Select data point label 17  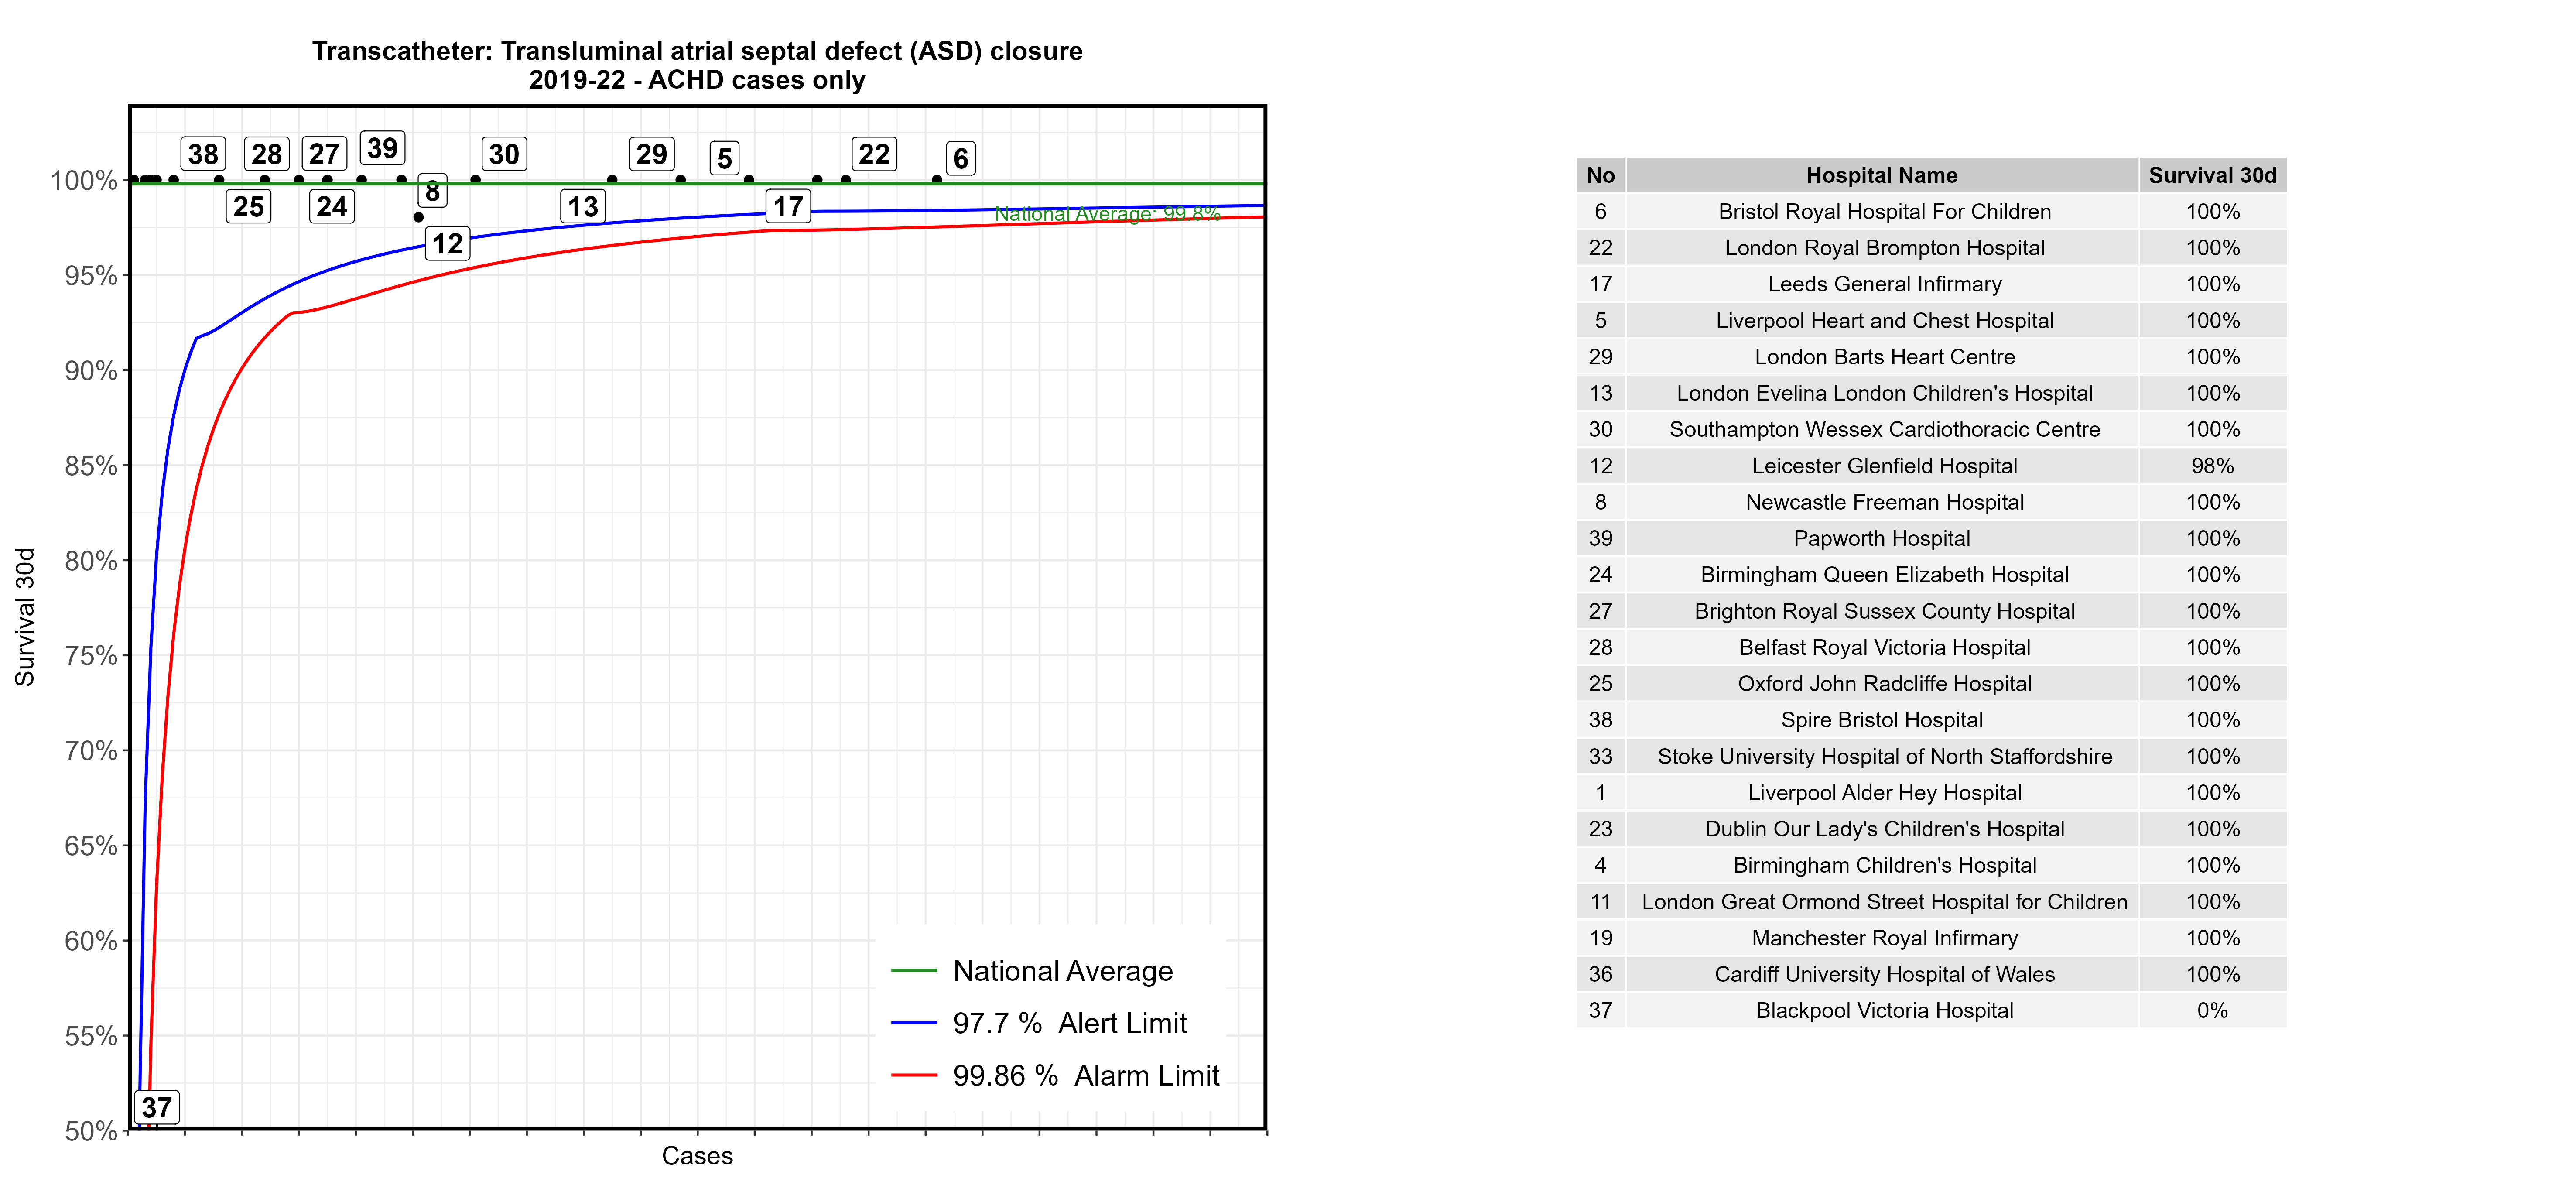(x=788, y=207)
